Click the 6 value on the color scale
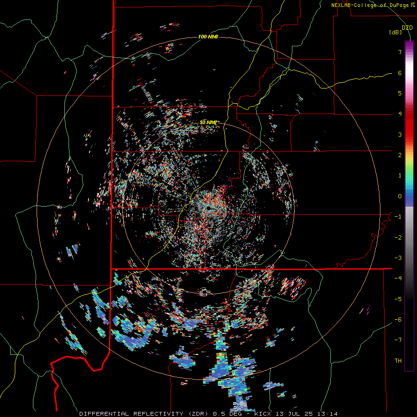The height and width of the screenshot is (417, 417). (x=400, y=73)
